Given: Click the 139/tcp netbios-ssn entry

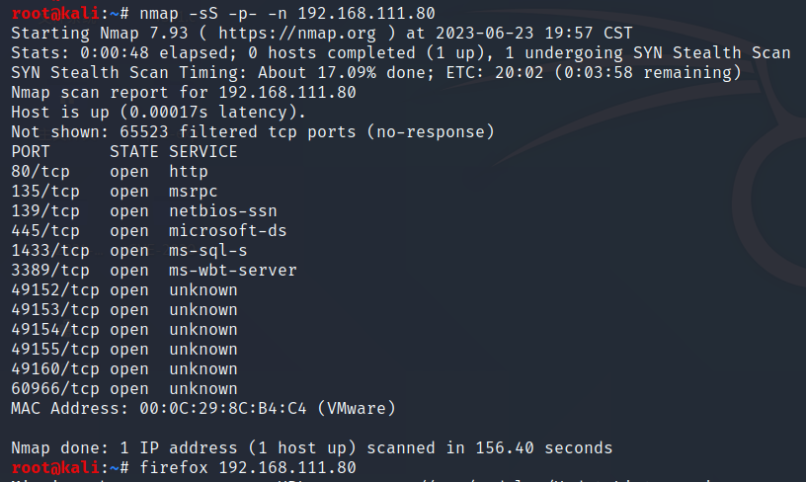Looking at the screenshot, I should (144, 210).
